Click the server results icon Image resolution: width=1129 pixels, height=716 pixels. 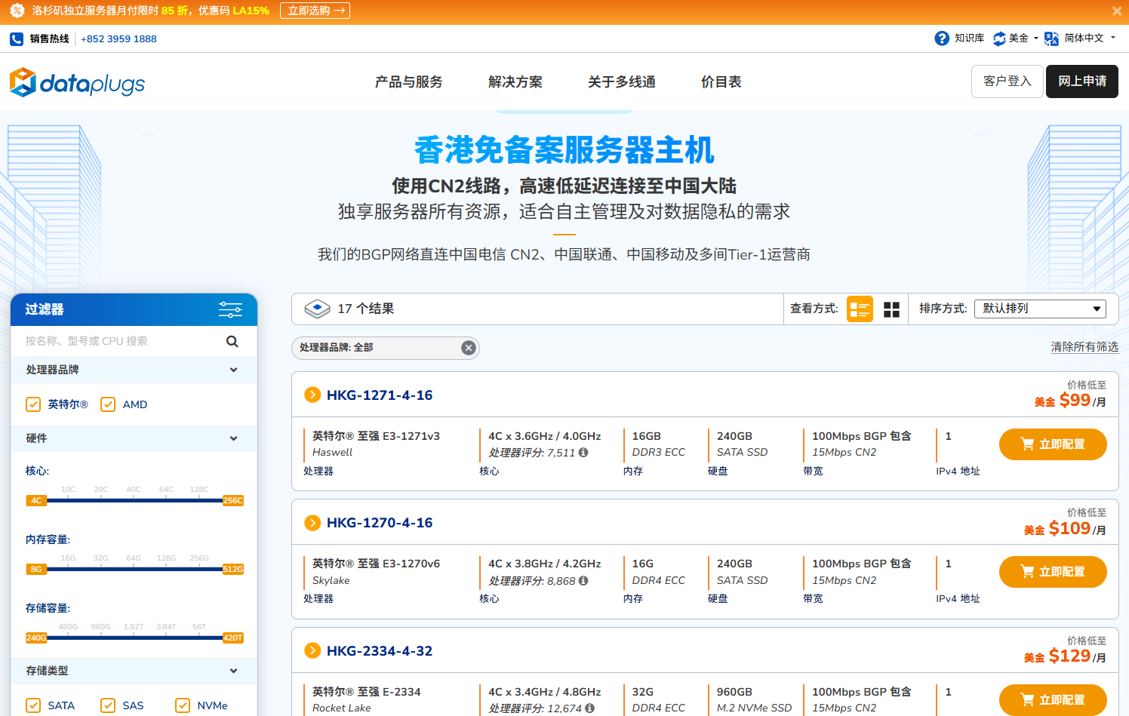317,309
